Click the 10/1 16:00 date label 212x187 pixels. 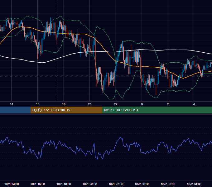(x=38, y=184)
